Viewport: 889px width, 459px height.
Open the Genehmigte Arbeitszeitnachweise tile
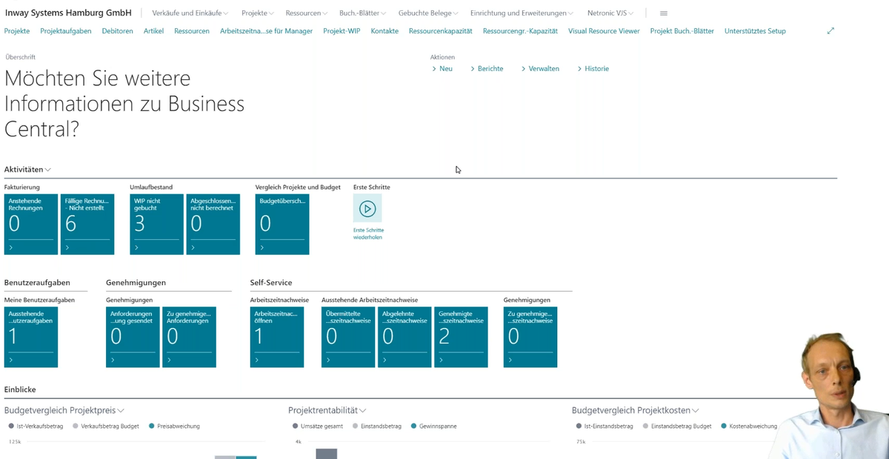pos(461,337)
